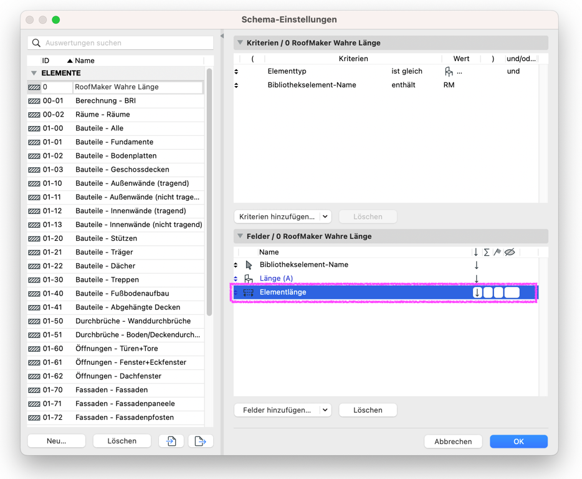582x479 pixels.
Task: Click the drag handle of the Bibliothekselement-Name field
Action: [236, 265]
